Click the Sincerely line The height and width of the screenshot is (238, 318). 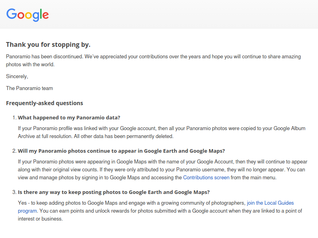(17, 77)
